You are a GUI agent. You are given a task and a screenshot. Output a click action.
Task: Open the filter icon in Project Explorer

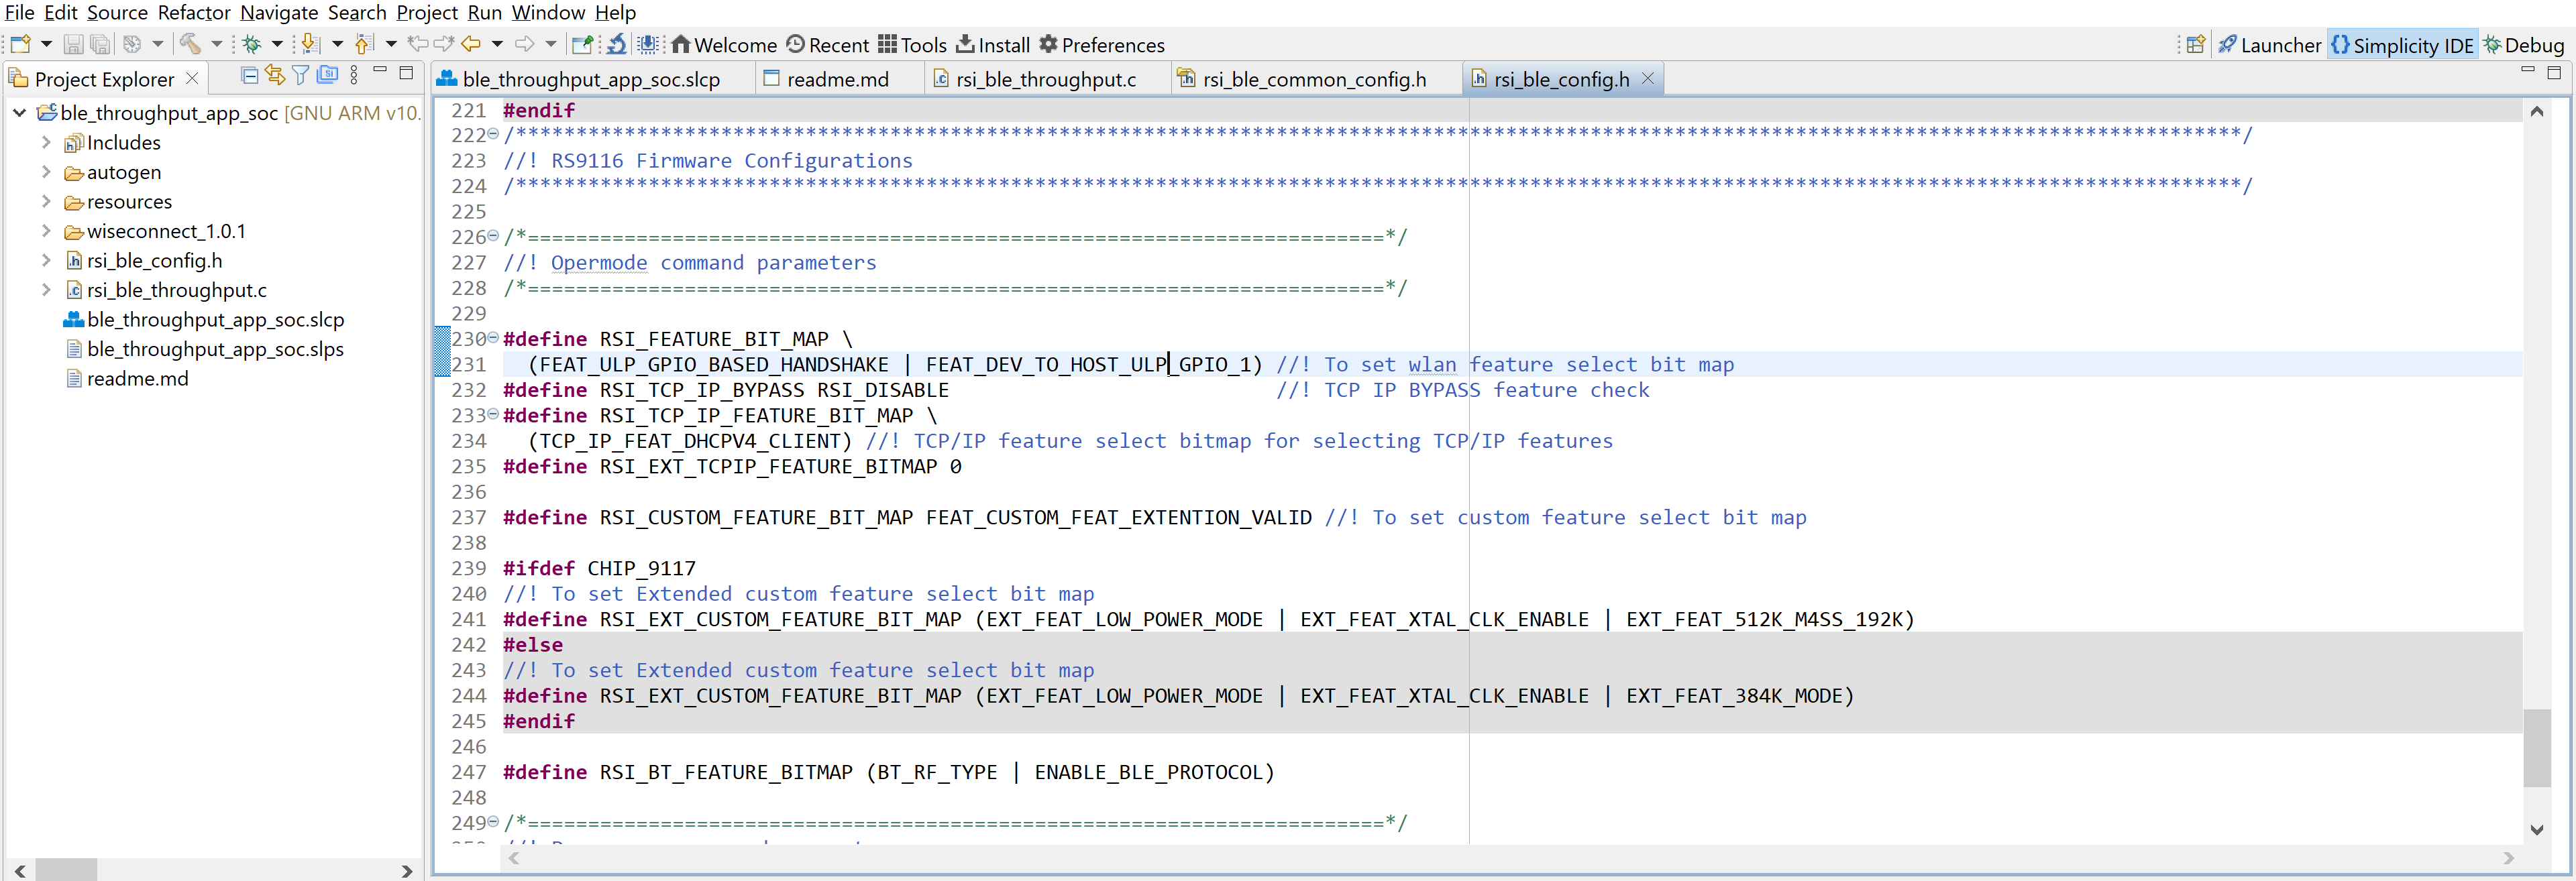coord(300,77)
